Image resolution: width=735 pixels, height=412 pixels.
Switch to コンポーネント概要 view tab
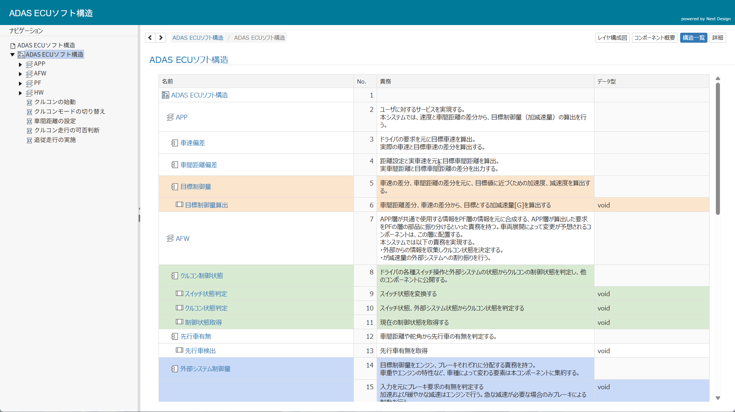pos(654,38)
